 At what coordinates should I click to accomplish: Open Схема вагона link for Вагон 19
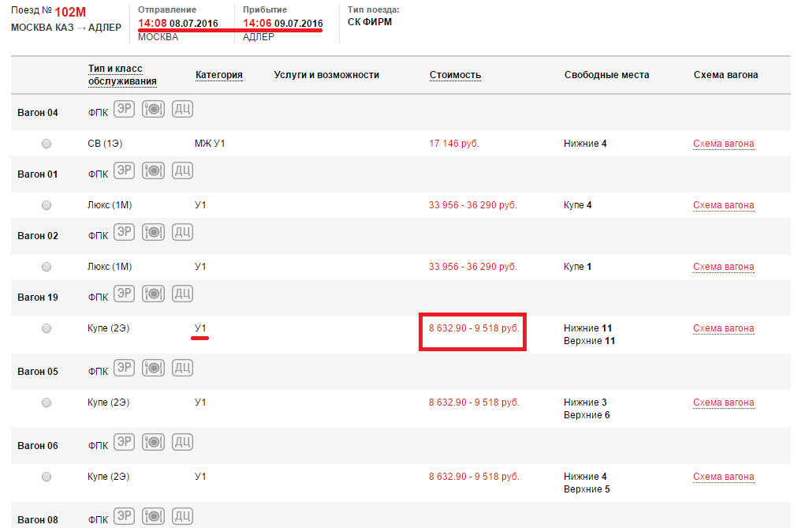pyautogui.click(x=723, y=328)
